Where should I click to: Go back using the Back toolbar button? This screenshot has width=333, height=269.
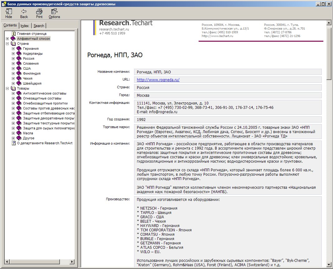pos(24,14)
